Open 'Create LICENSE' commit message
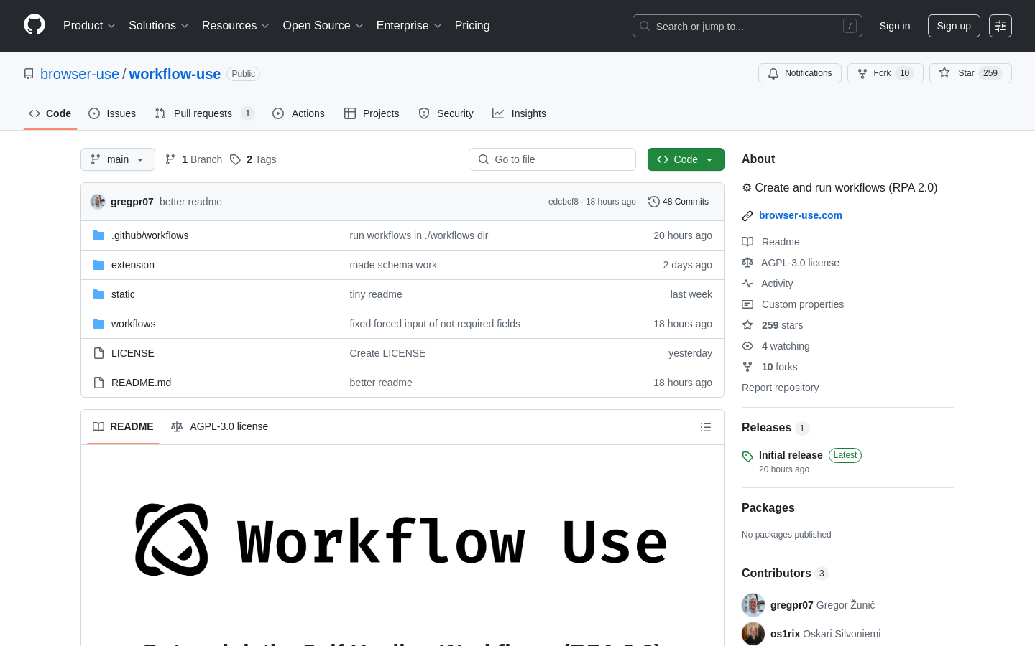Viewport: 1035px width, 646px height. point(387,353)
